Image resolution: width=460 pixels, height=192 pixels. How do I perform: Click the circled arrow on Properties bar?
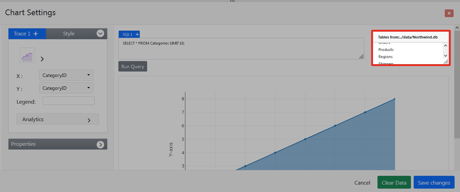(100, 144)
